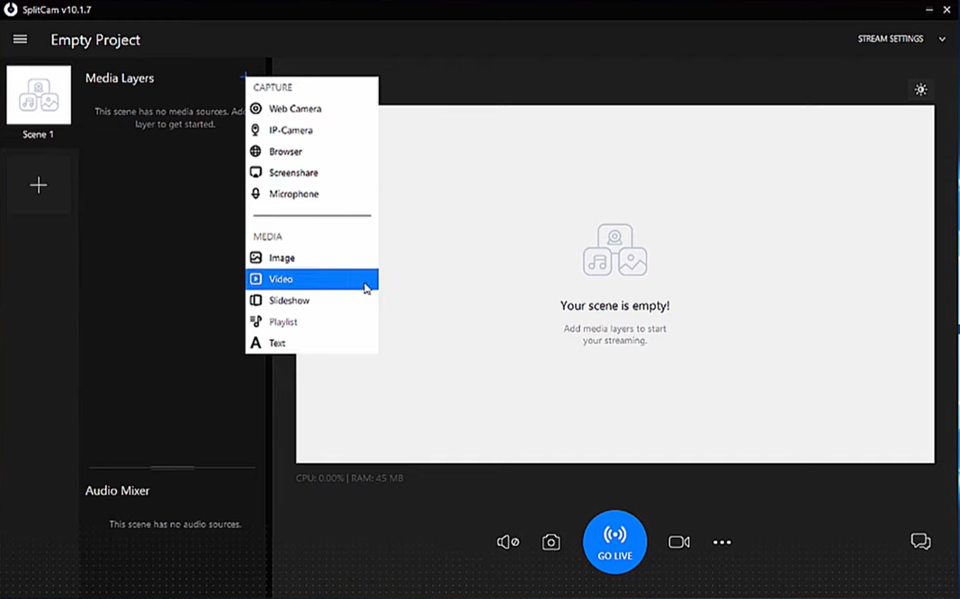Toggle the more options ellipsis

(722, 541)
